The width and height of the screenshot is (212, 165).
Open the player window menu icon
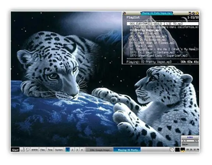[125, 13]
